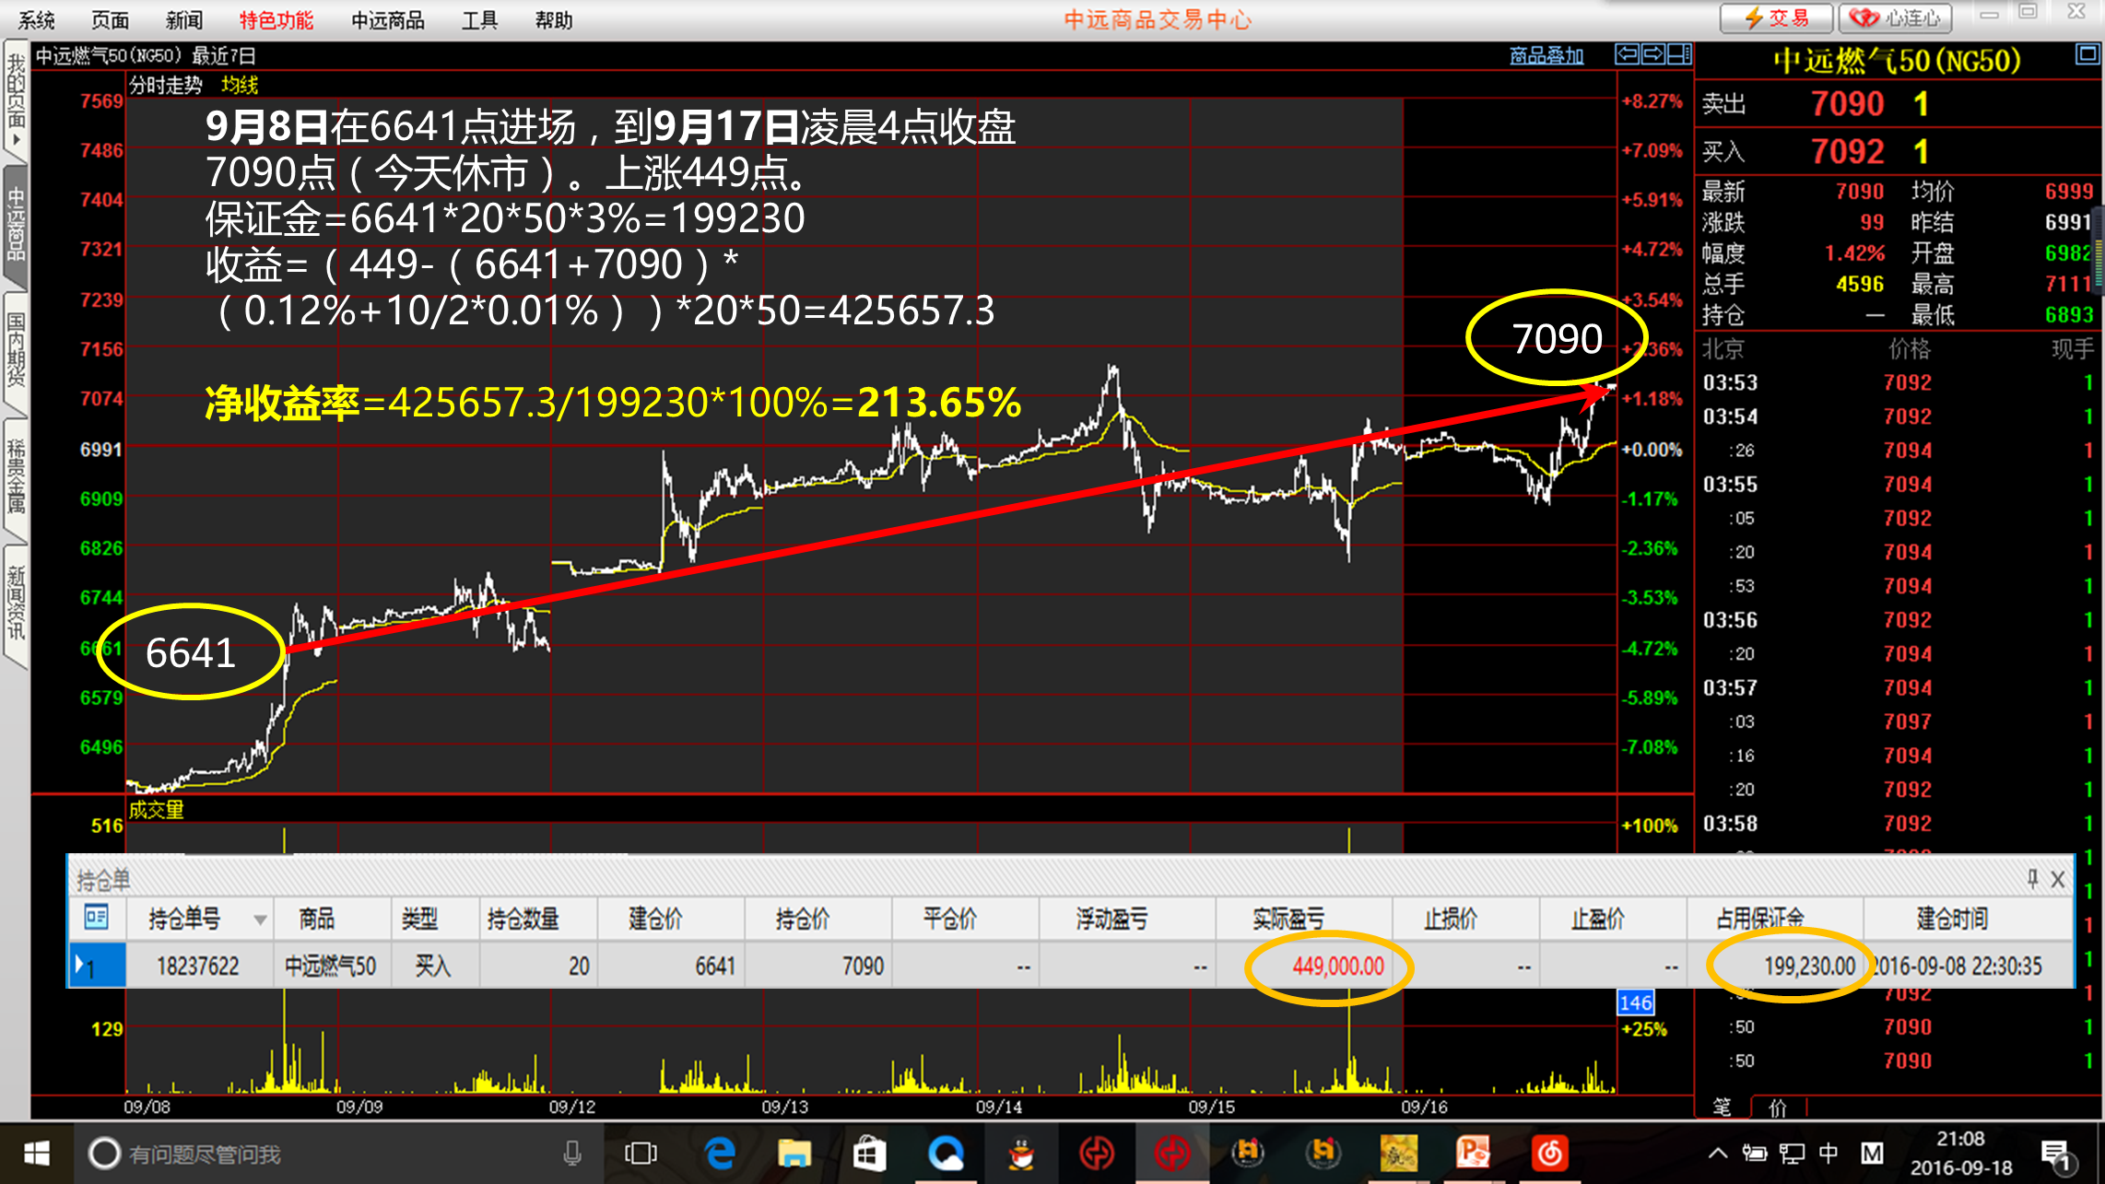Viewport: 2105px width, 1184px height.
Task: Click the right panel vertical scrollbar
Action: (2099, 251)
